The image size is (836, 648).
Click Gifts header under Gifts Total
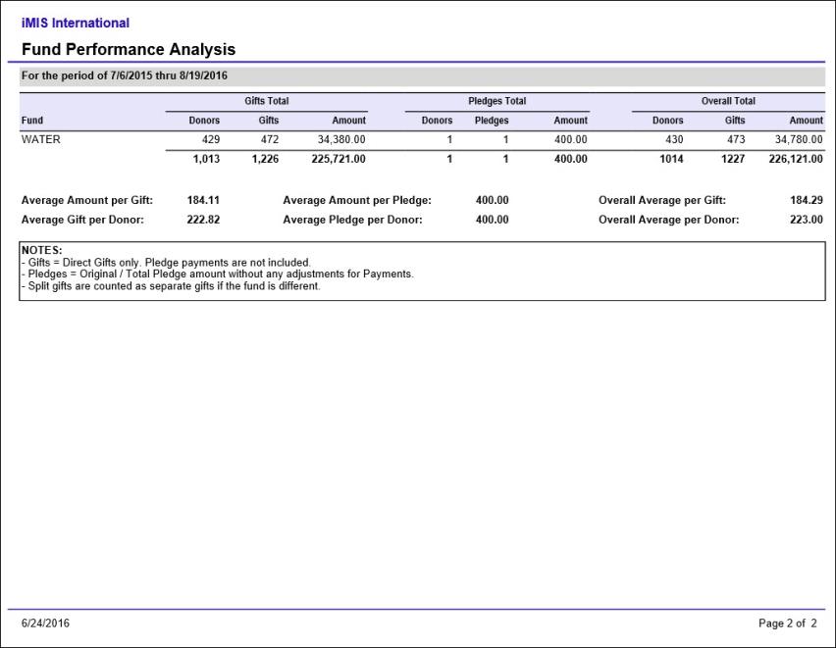pos(269,120)
